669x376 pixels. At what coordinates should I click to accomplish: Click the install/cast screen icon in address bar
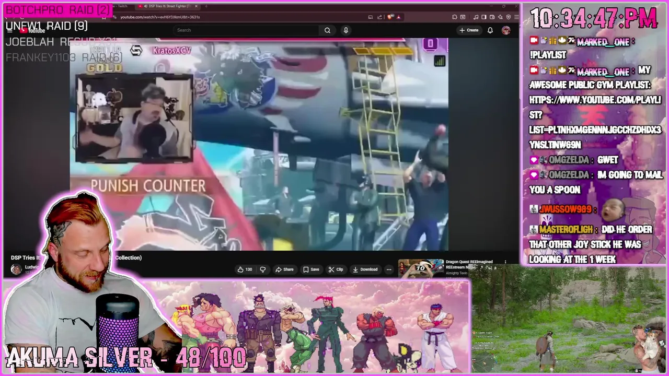point(371,17)
